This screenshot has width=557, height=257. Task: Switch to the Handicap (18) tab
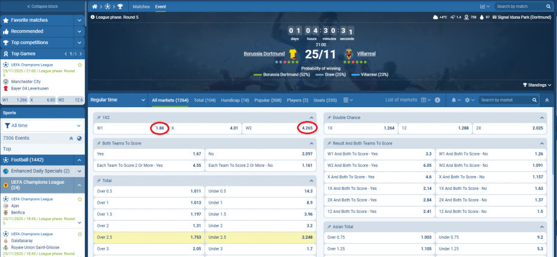pos(235,100)
